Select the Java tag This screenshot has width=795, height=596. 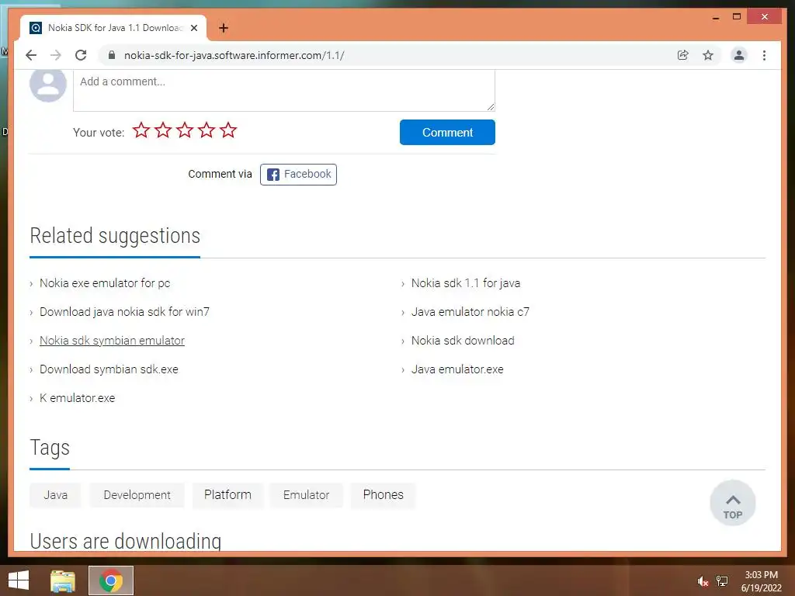55,495
